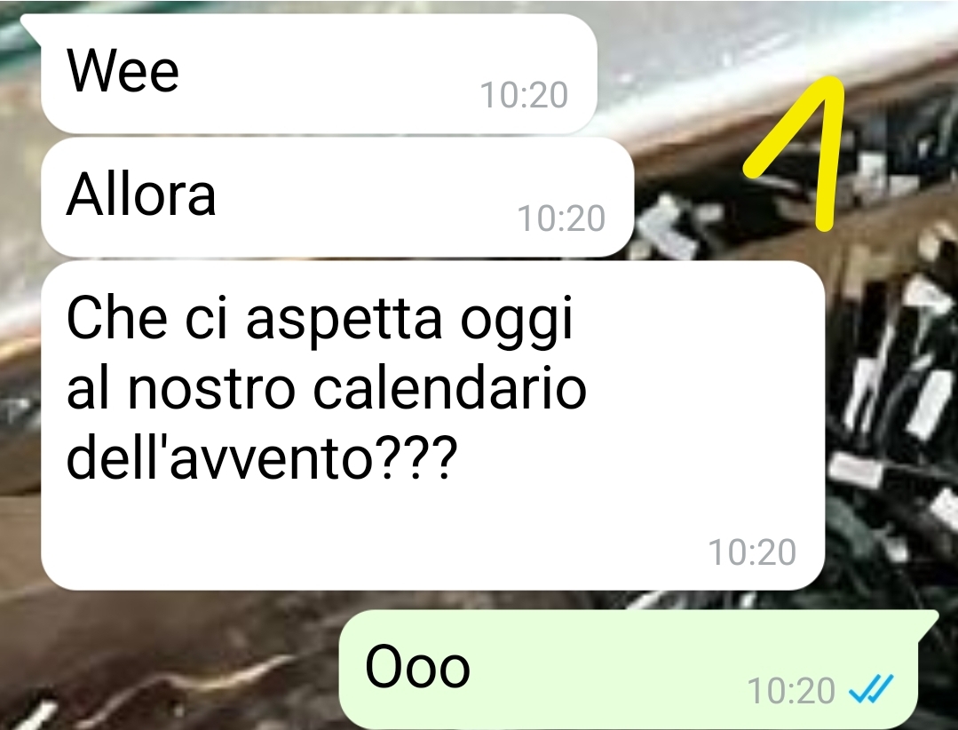Click the text 'Ooo' in the green bubble

417,666
